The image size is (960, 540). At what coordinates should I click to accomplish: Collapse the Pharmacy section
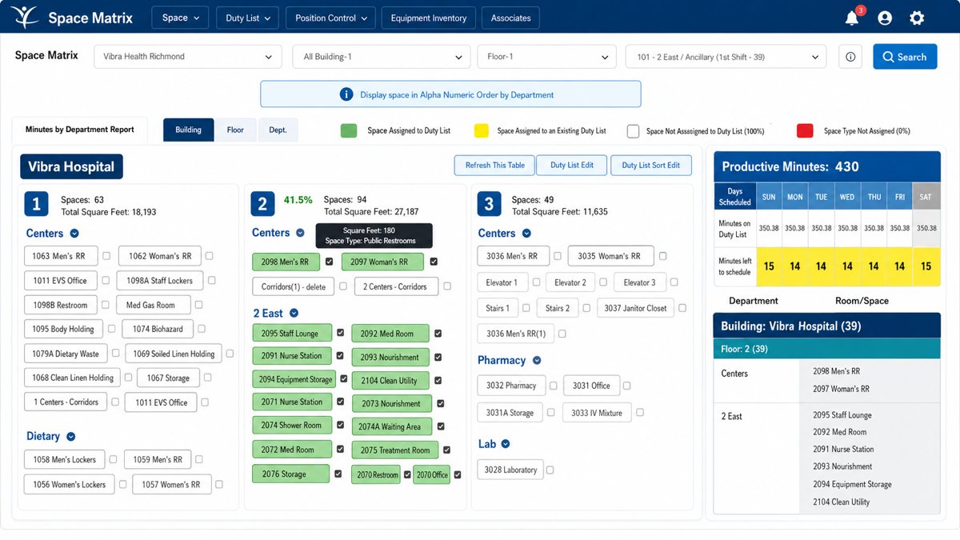click(537, 361)
